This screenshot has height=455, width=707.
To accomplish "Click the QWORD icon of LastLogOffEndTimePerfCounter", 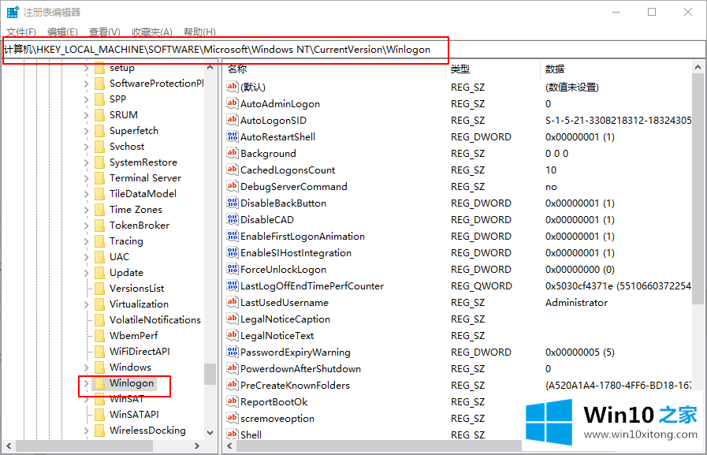I will coord(233,285).
